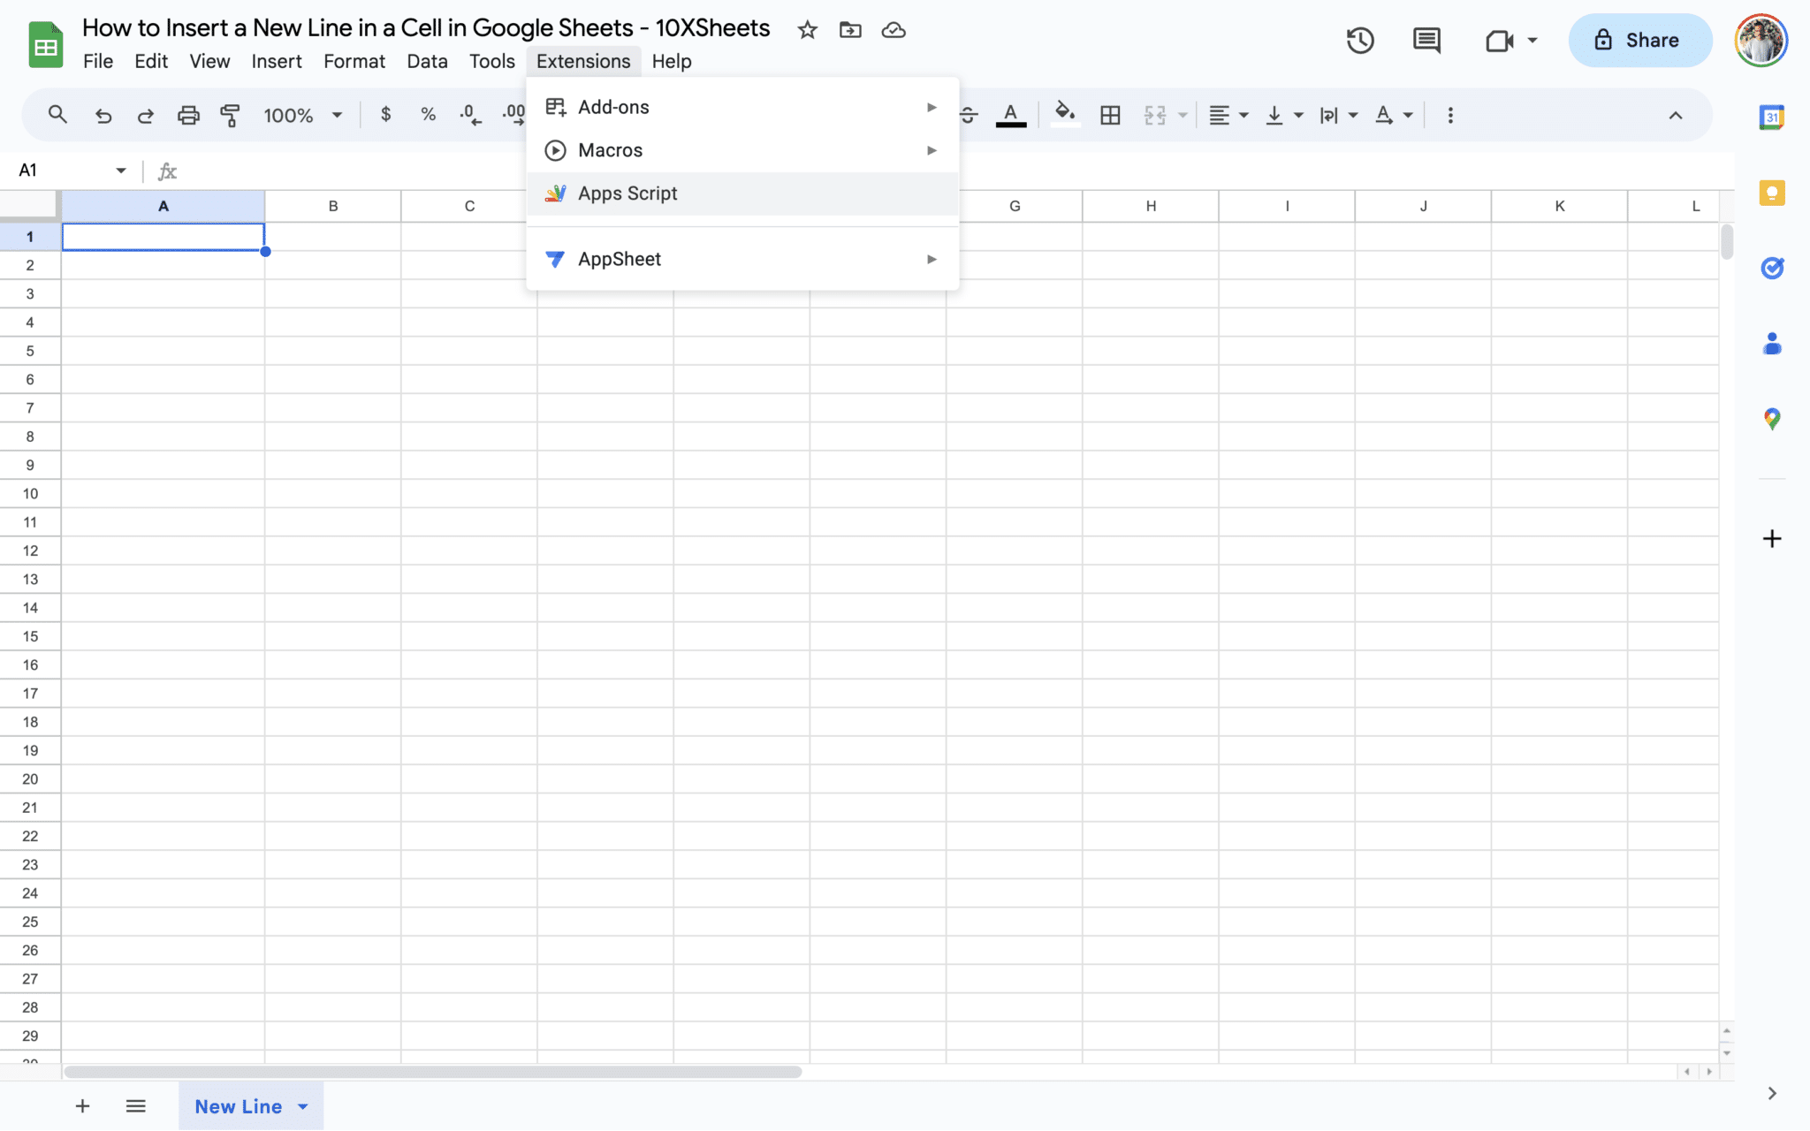
Task: Open the zoom level dropdown
Action: pyautogui.click(x=302, y=115)
